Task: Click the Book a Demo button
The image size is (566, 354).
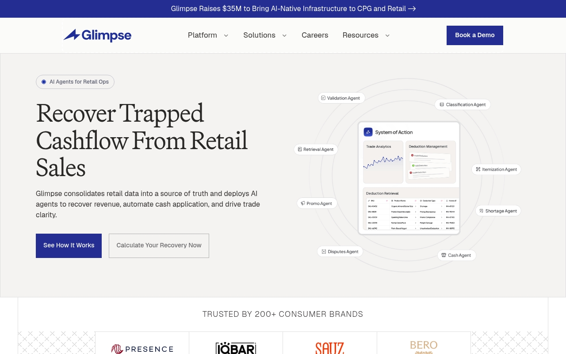Action: coord(475,35)
